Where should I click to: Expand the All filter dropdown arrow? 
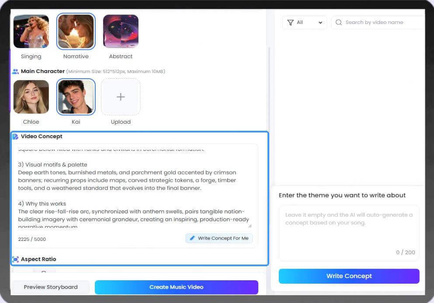(x=320, y=23)
